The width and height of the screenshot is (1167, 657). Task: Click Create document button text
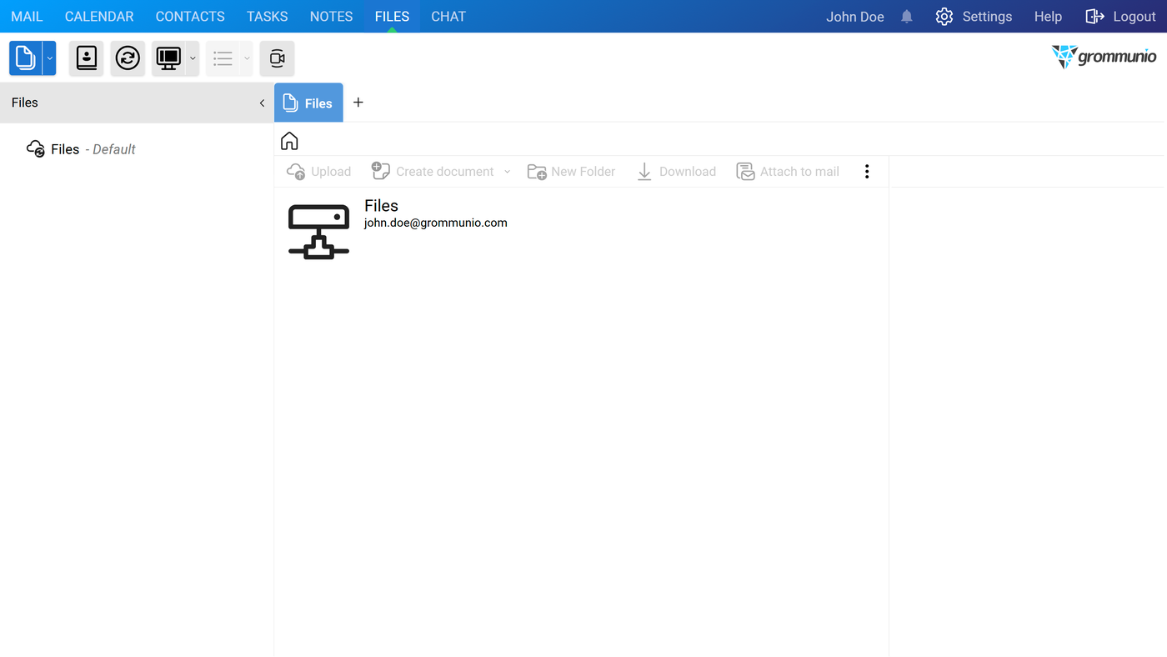click(x=445, y=172)
